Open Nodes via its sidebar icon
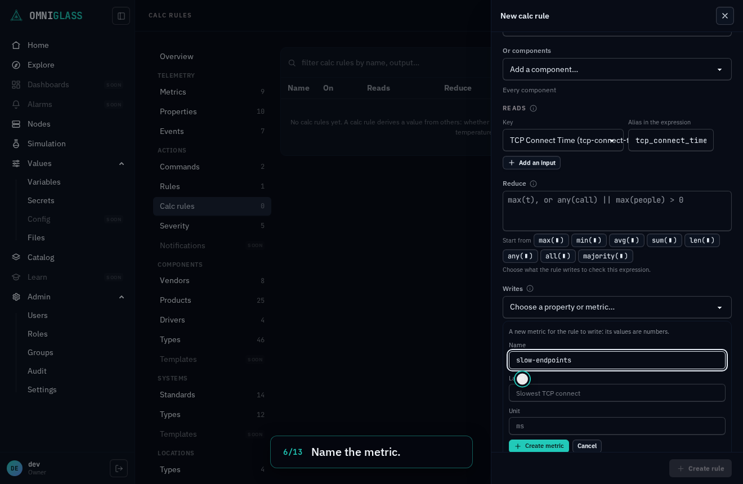 (x=16, y=124)
